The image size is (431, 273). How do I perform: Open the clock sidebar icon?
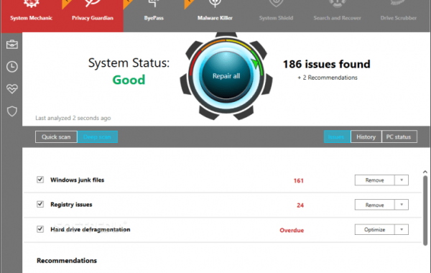coord(12,67)
